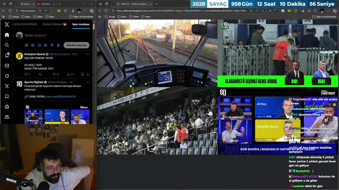
Task: Click the Gönderi yayınla button
Action: (x=77, y=45)
